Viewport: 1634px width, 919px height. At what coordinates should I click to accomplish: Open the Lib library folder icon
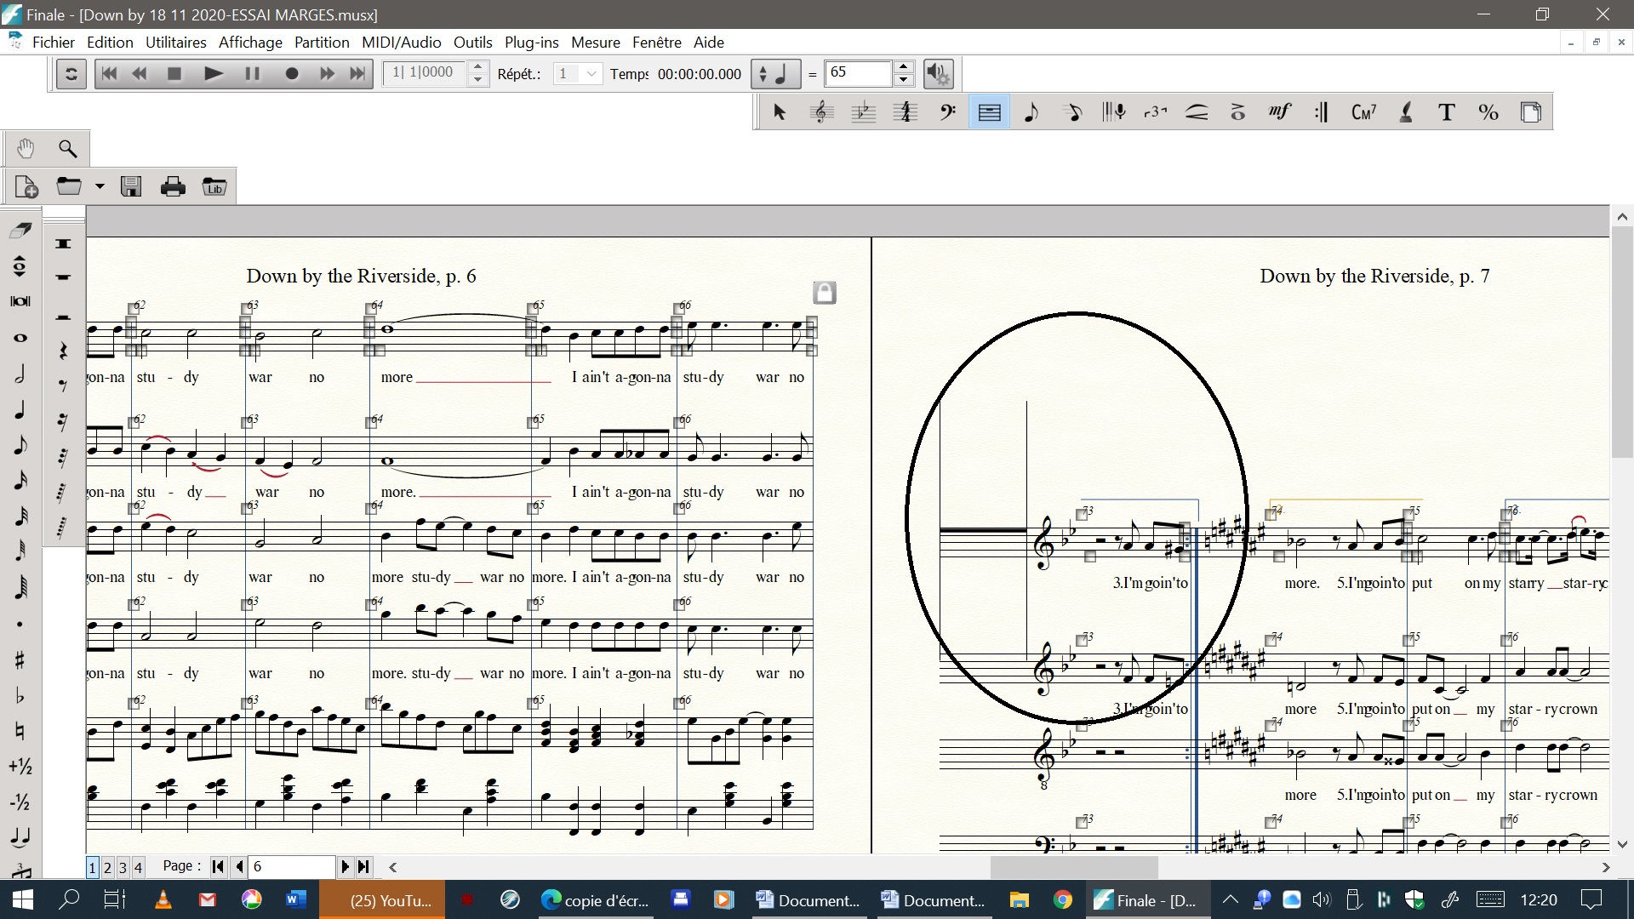(x=214, y=186)
